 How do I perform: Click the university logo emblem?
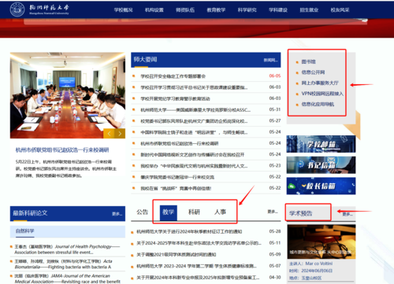click(x=17, y=9)
